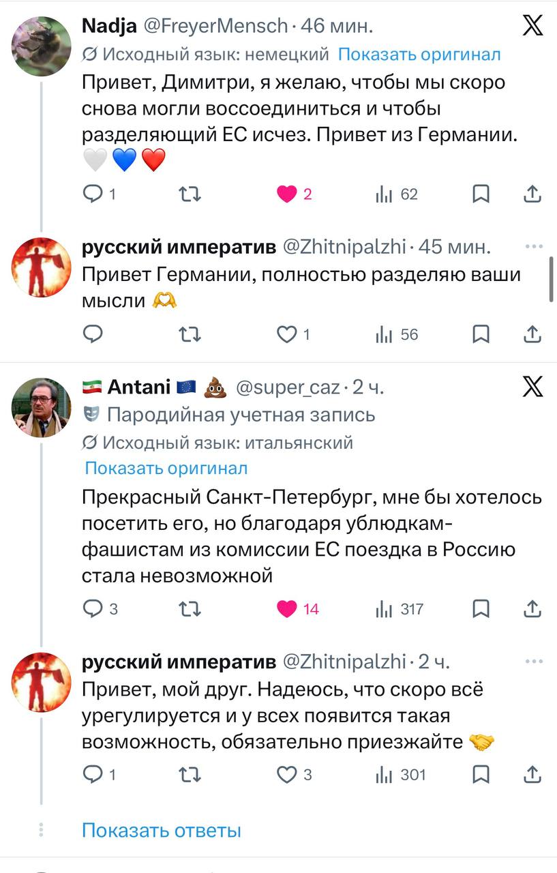Open more options on the 45 мин. reply

[x=532, y=247]
